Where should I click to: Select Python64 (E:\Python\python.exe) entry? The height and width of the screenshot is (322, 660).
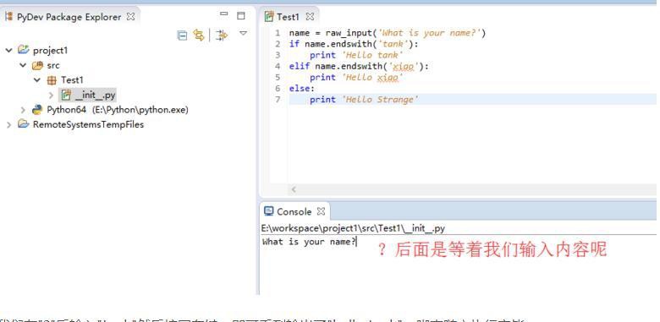pos(118,110)
